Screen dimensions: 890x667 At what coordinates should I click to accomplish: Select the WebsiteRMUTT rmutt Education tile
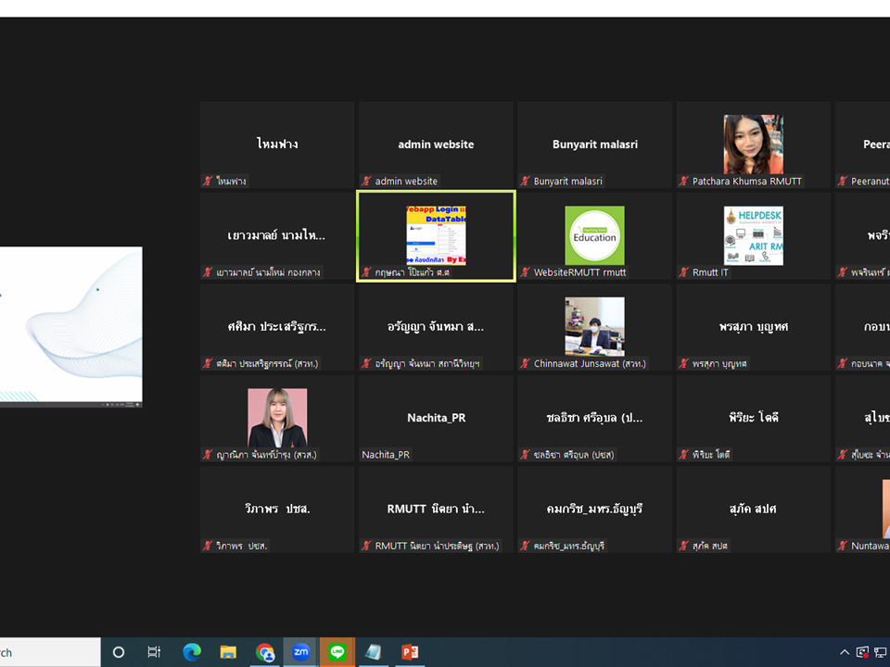[595, 236]
